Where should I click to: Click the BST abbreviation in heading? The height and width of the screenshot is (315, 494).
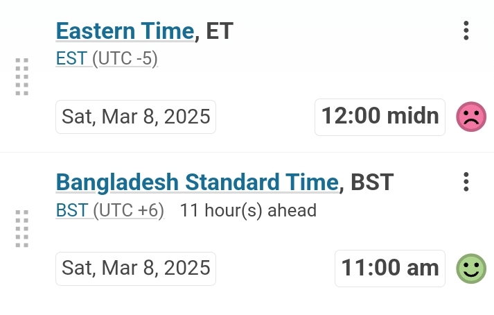click(x=372, y=182)
